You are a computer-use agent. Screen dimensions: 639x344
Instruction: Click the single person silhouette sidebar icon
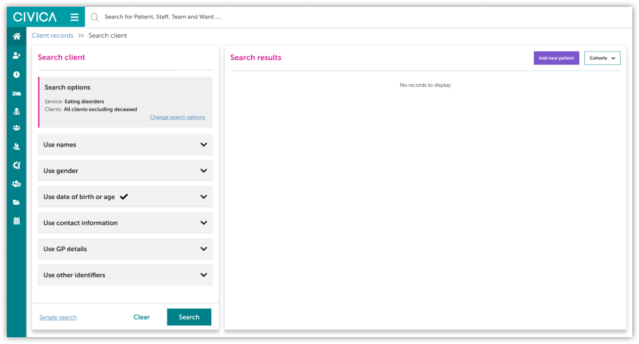point(16,146)
